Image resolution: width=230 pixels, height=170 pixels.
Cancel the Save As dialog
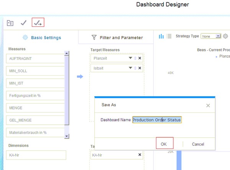tap(198, 144)
